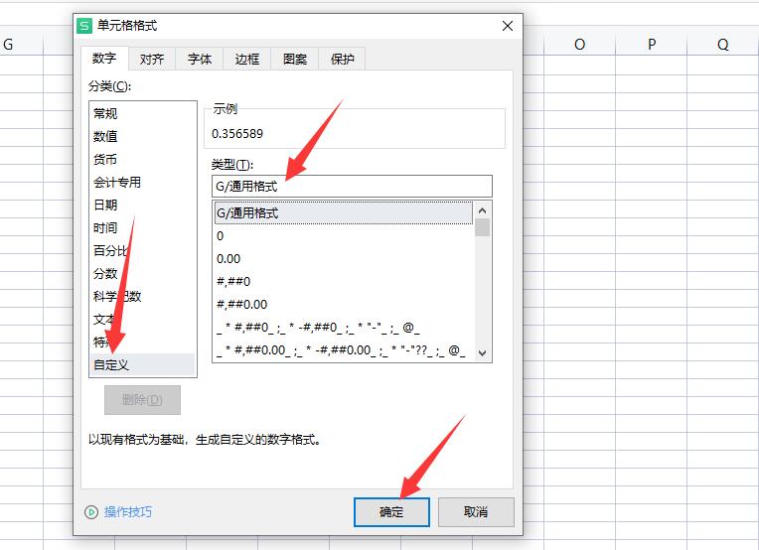Go to the 保护 tab

(343, 60)
